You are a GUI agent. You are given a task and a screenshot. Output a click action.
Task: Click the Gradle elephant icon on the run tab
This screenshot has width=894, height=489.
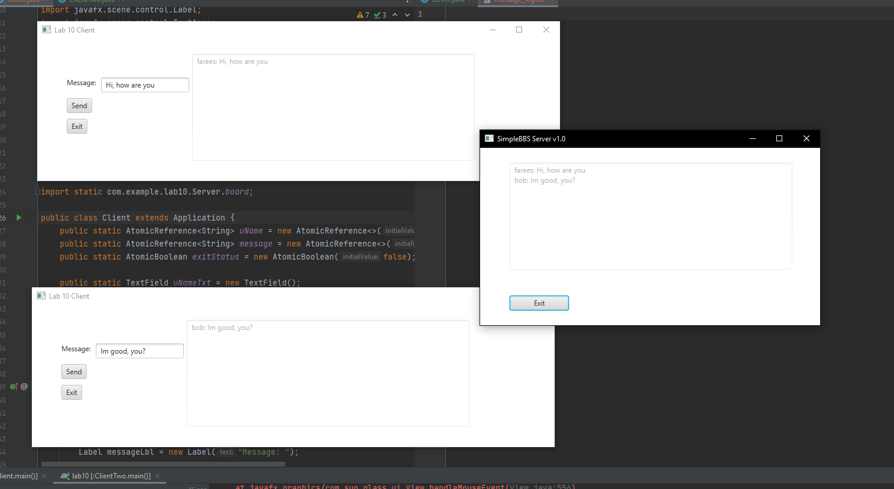click(x=65, y=475)
